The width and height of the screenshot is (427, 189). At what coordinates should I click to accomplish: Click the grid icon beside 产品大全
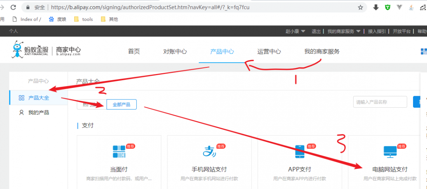pos(21,98)
